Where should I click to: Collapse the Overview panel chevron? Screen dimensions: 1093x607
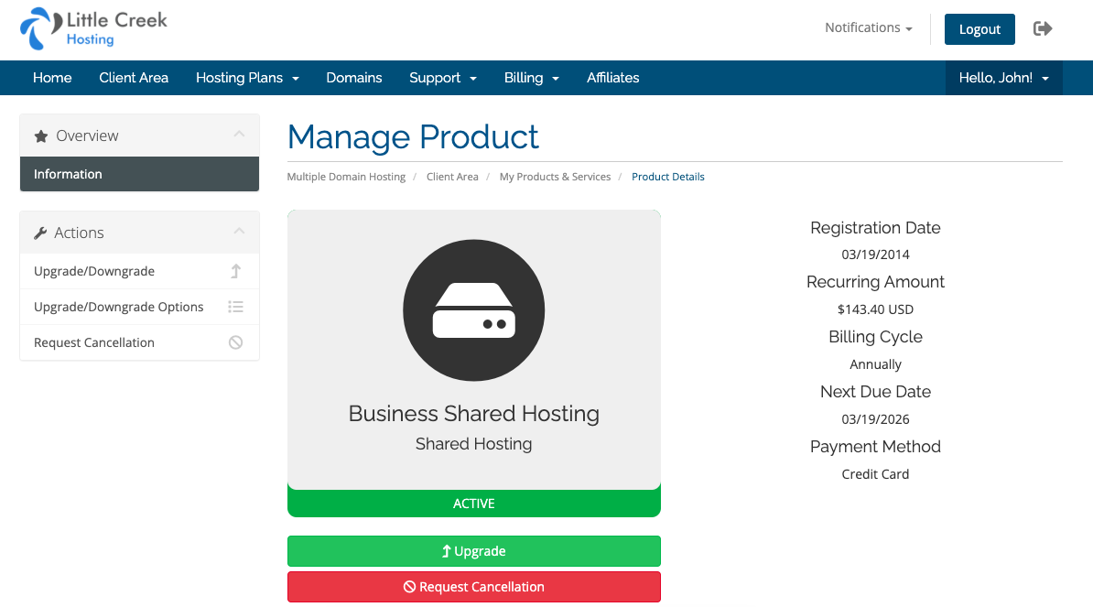coord(239,135)
